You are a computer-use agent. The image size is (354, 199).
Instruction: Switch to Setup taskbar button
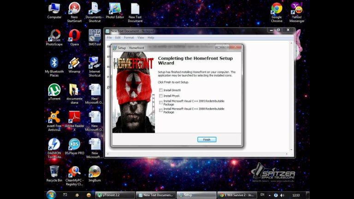click(196, 195)
